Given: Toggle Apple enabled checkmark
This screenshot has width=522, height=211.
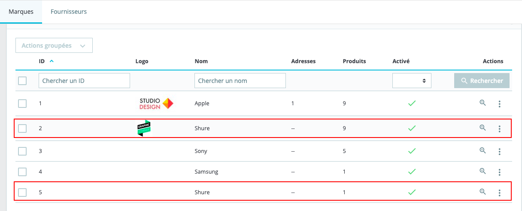Looking at the screenshot, I should pos(412,104).
